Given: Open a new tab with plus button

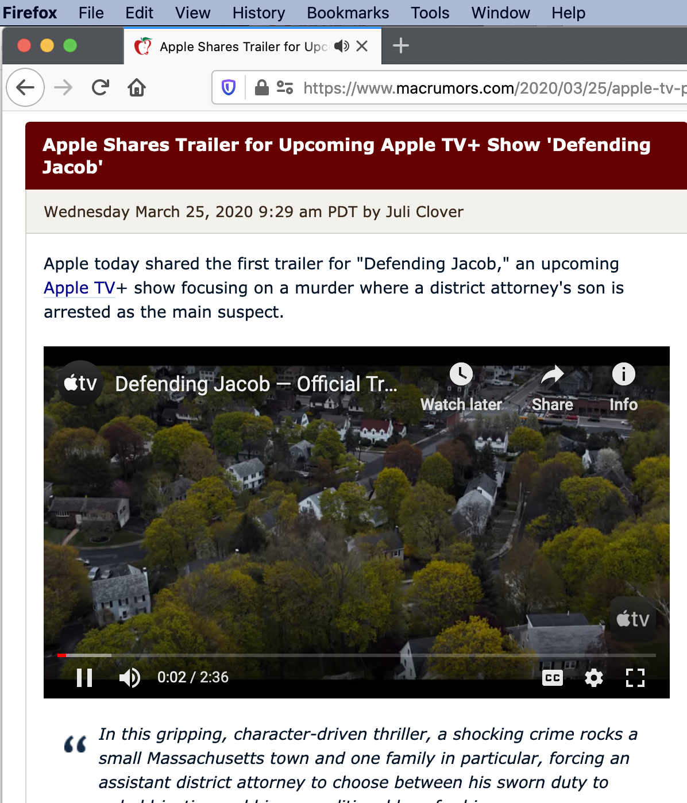Looking at the screenshot, I should pos(400,45).
